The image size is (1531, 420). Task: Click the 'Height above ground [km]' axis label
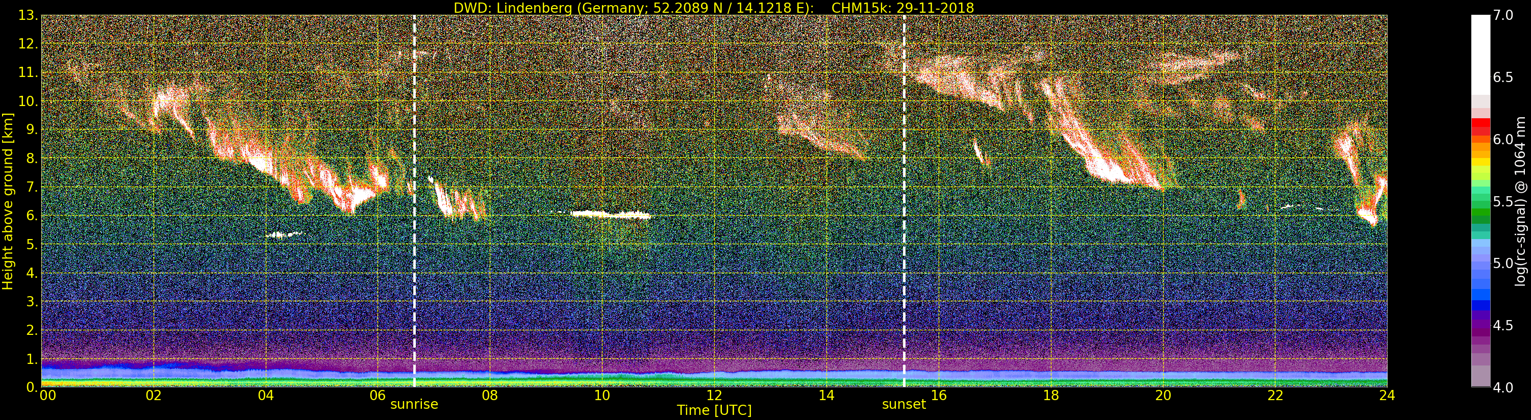click(8, 201)
